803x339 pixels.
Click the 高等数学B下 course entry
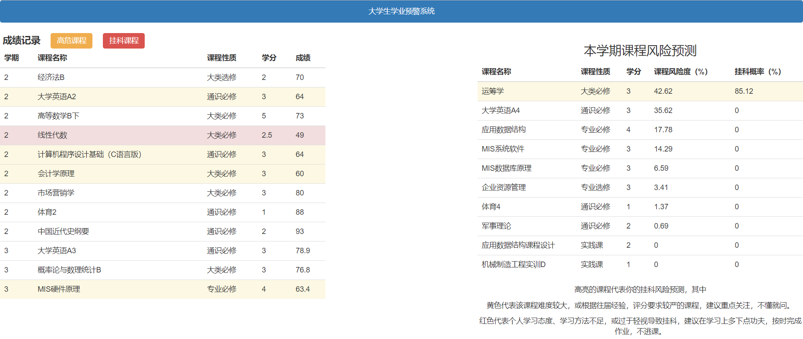[x=59, y=116]
